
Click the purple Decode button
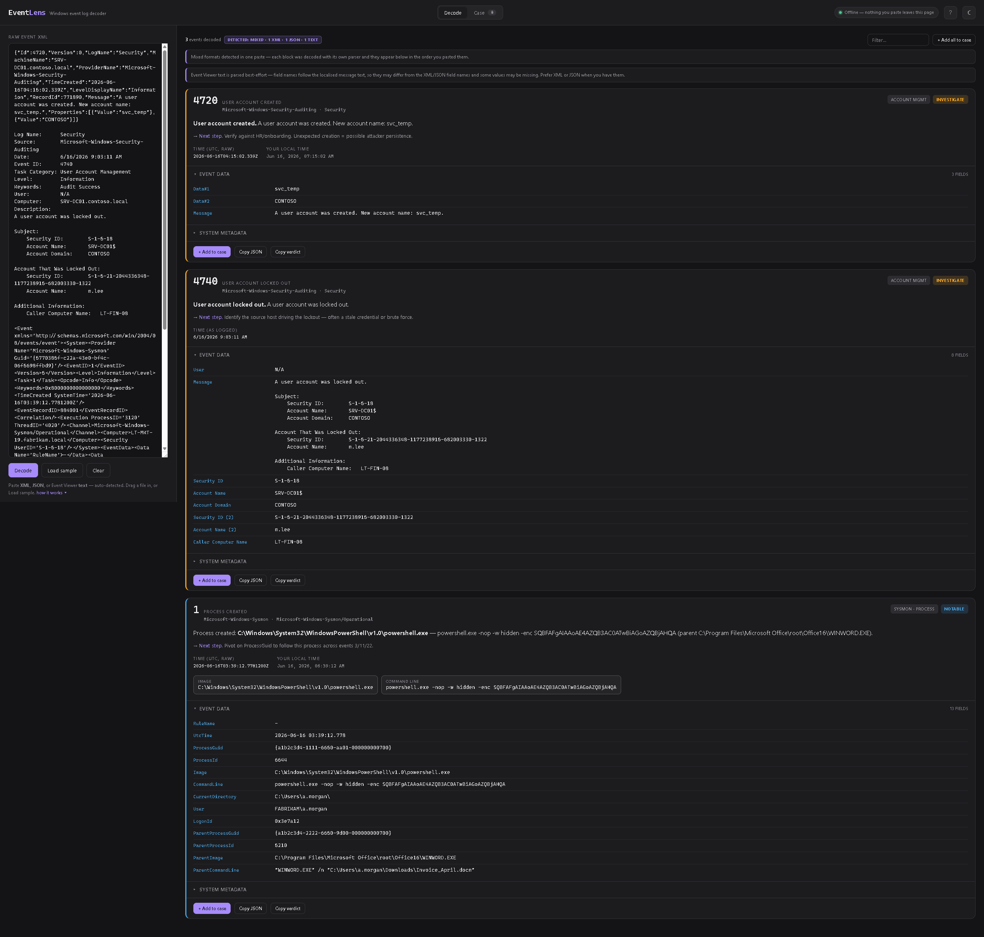coord(23,470)
